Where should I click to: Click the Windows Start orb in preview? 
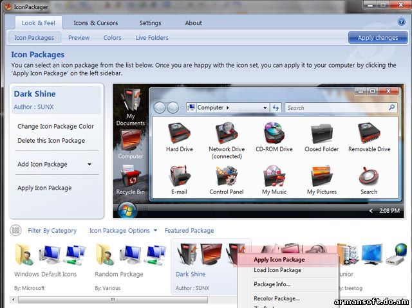click(x=127, y=210)
